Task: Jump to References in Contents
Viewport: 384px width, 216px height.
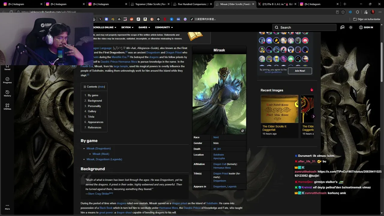Action: 94,127
